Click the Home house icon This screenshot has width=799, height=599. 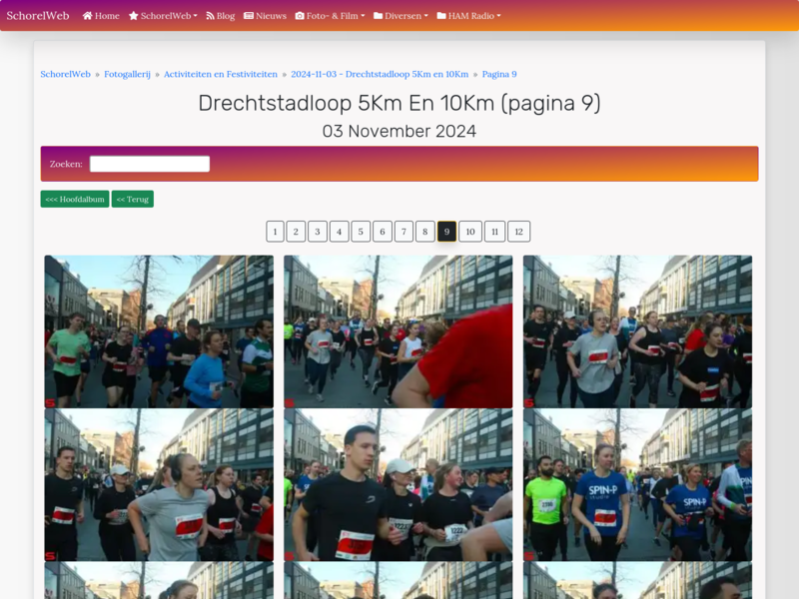point(88,16)
